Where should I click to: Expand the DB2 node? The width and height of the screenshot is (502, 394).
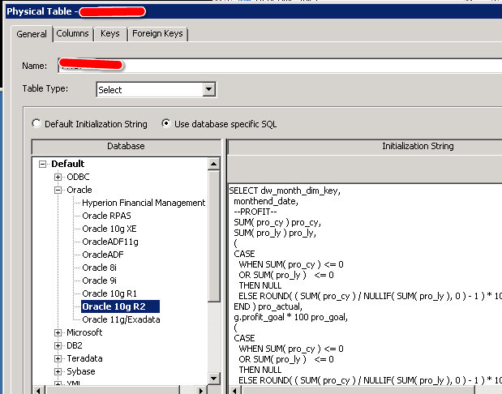coord(58,345)
